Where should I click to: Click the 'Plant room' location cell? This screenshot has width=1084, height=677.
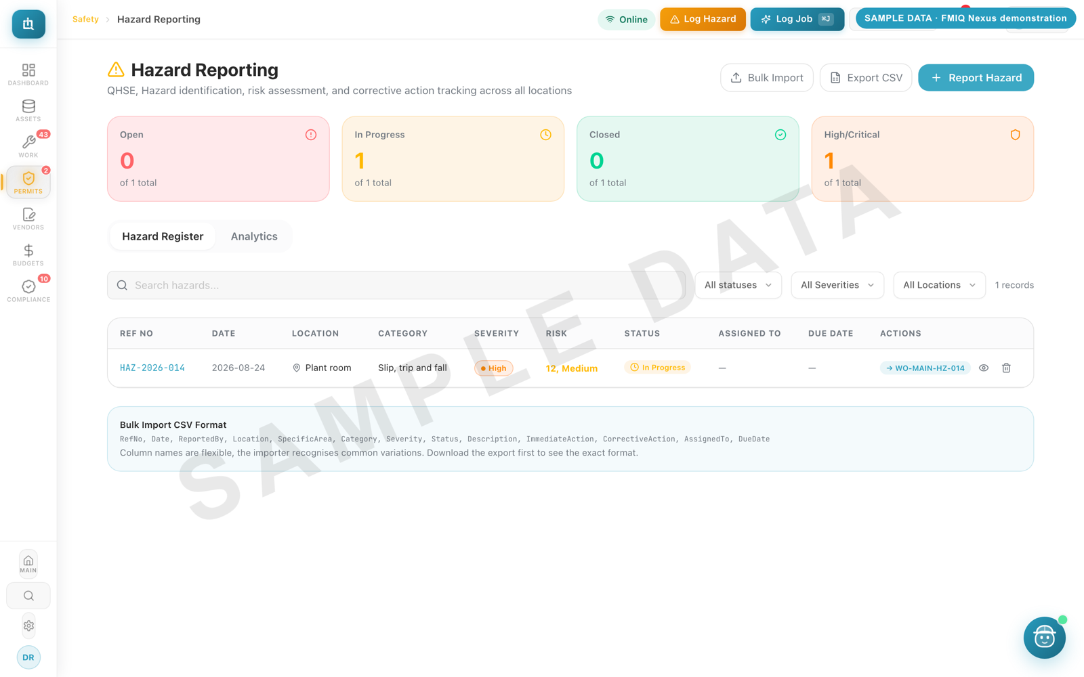322,368
